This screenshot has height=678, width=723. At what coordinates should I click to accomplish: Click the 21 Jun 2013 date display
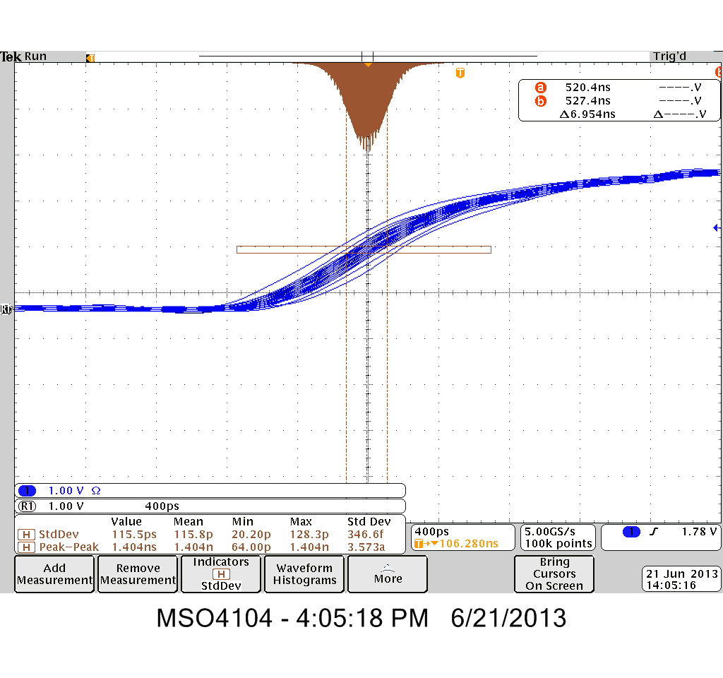[682, 573]
